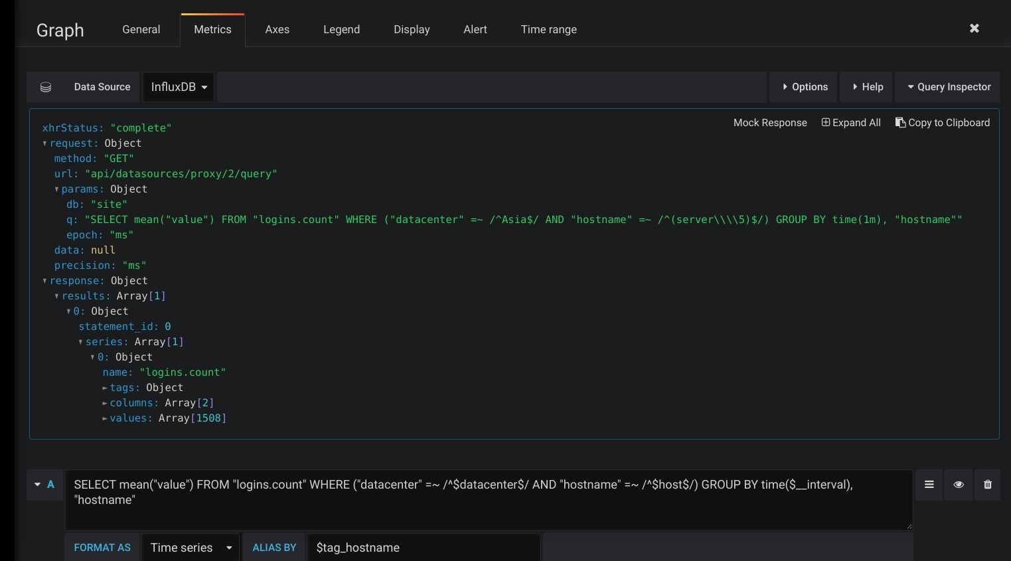Toggle query visibility with the eye icon
The height and width of the screenshot is (561, 1011).
[x=958, y=485]
